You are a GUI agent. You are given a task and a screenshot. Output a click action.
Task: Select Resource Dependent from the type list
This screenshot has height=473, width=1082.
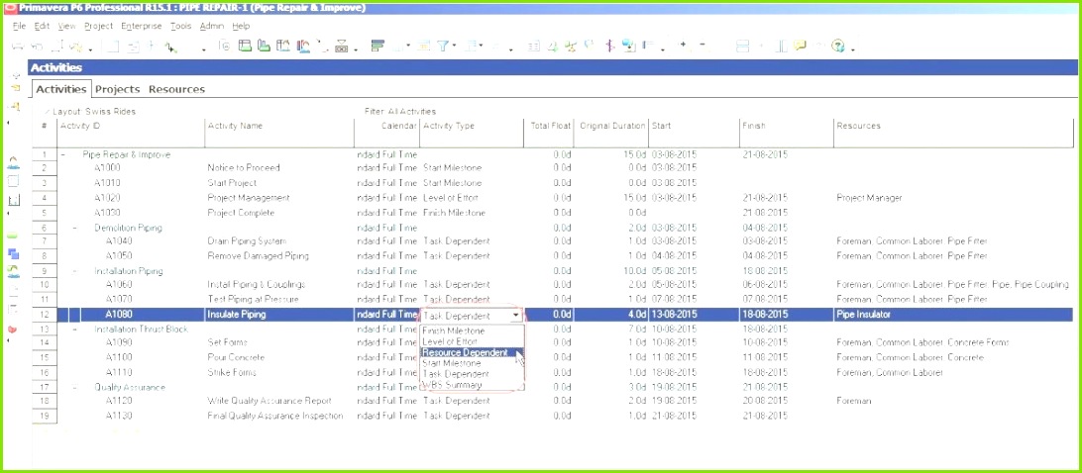(465, 352)
